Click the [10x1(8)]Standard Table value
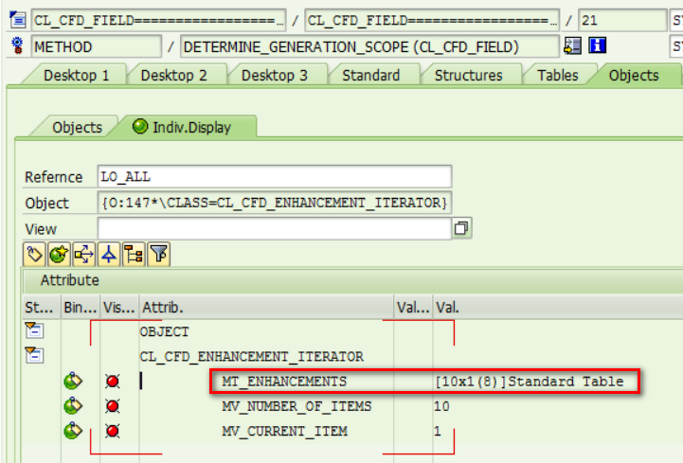The image size is (683, 463). (530, 382)
